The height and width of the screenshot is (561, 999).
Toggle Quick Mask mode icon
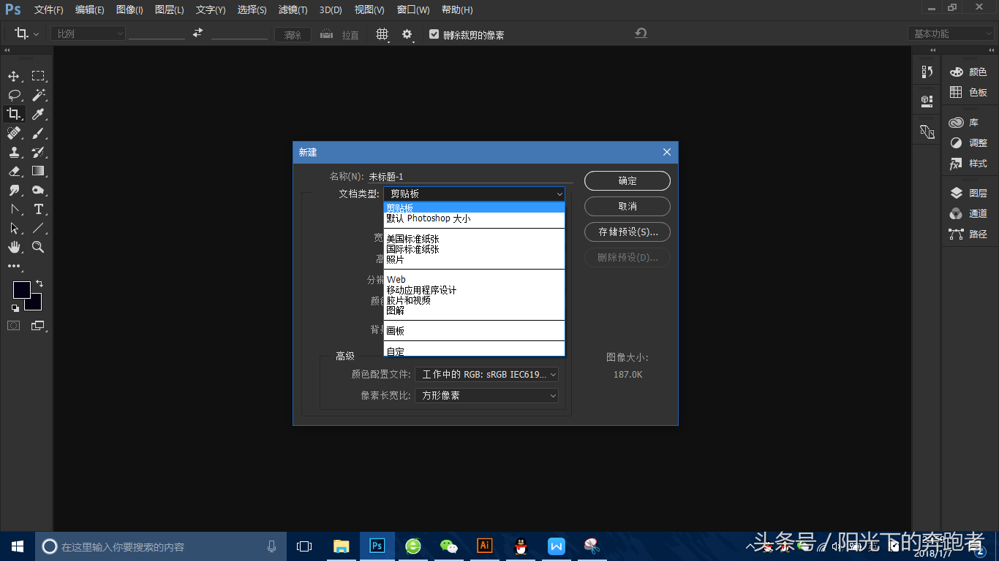tap(14, 326)
